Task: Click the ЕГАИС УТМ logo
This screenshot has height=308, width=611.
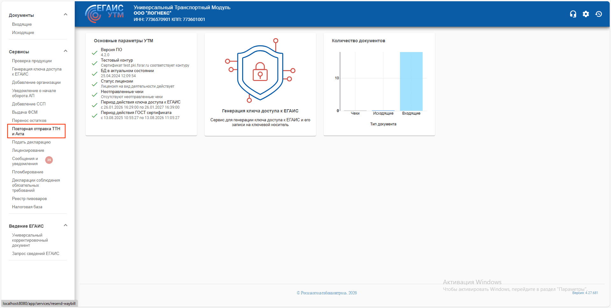Action: 104,13
